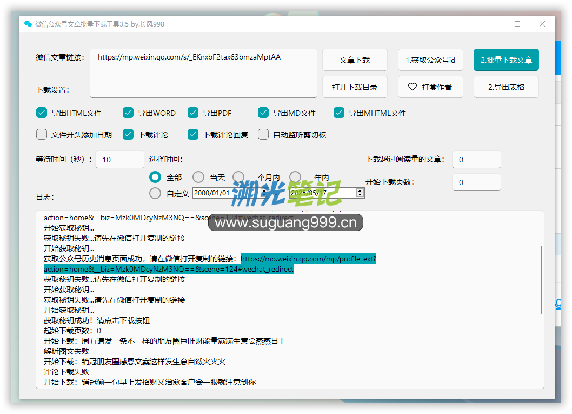Click log line 解析图文失败

(66, 351)
